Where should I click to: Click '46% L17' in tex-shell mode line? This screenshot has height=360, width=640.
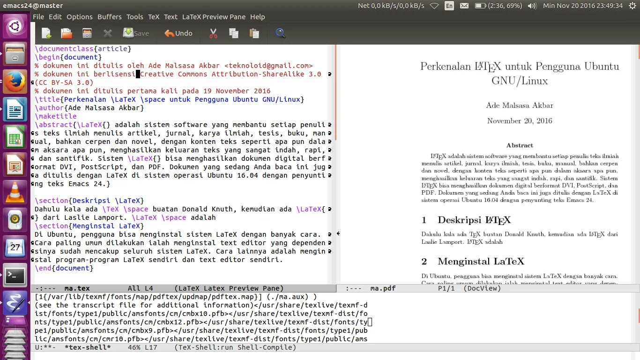(x=142, y=348)
